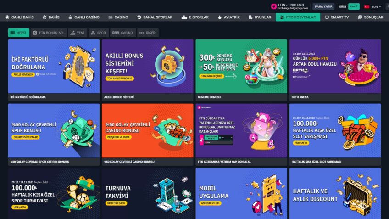This screenshot has width=389, height=219.
Task: Open the TUR language dropdown
Action: tap(376, 7)
